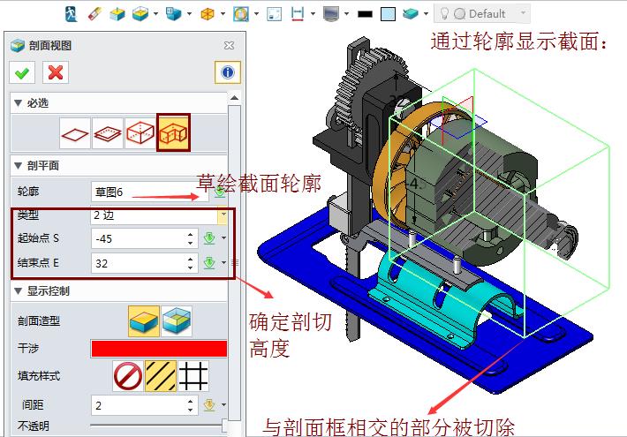Cancel section view with red X
627x437 pixels.
pos(56,73)
